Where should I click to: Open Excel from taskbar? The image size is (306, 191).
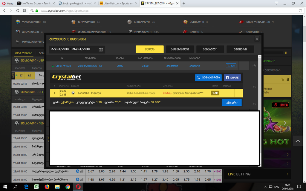tap(36, 187)
